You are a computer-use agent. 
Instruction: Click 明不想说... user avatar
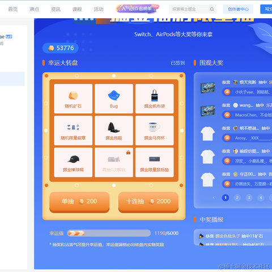click(235, 128)
